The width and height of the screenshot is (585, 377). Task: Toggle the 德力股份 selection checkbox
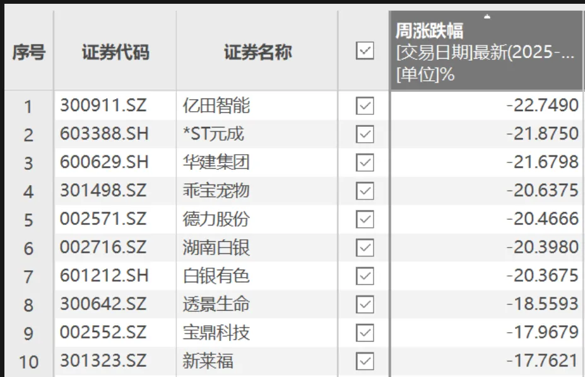click(x=363, y=219)
